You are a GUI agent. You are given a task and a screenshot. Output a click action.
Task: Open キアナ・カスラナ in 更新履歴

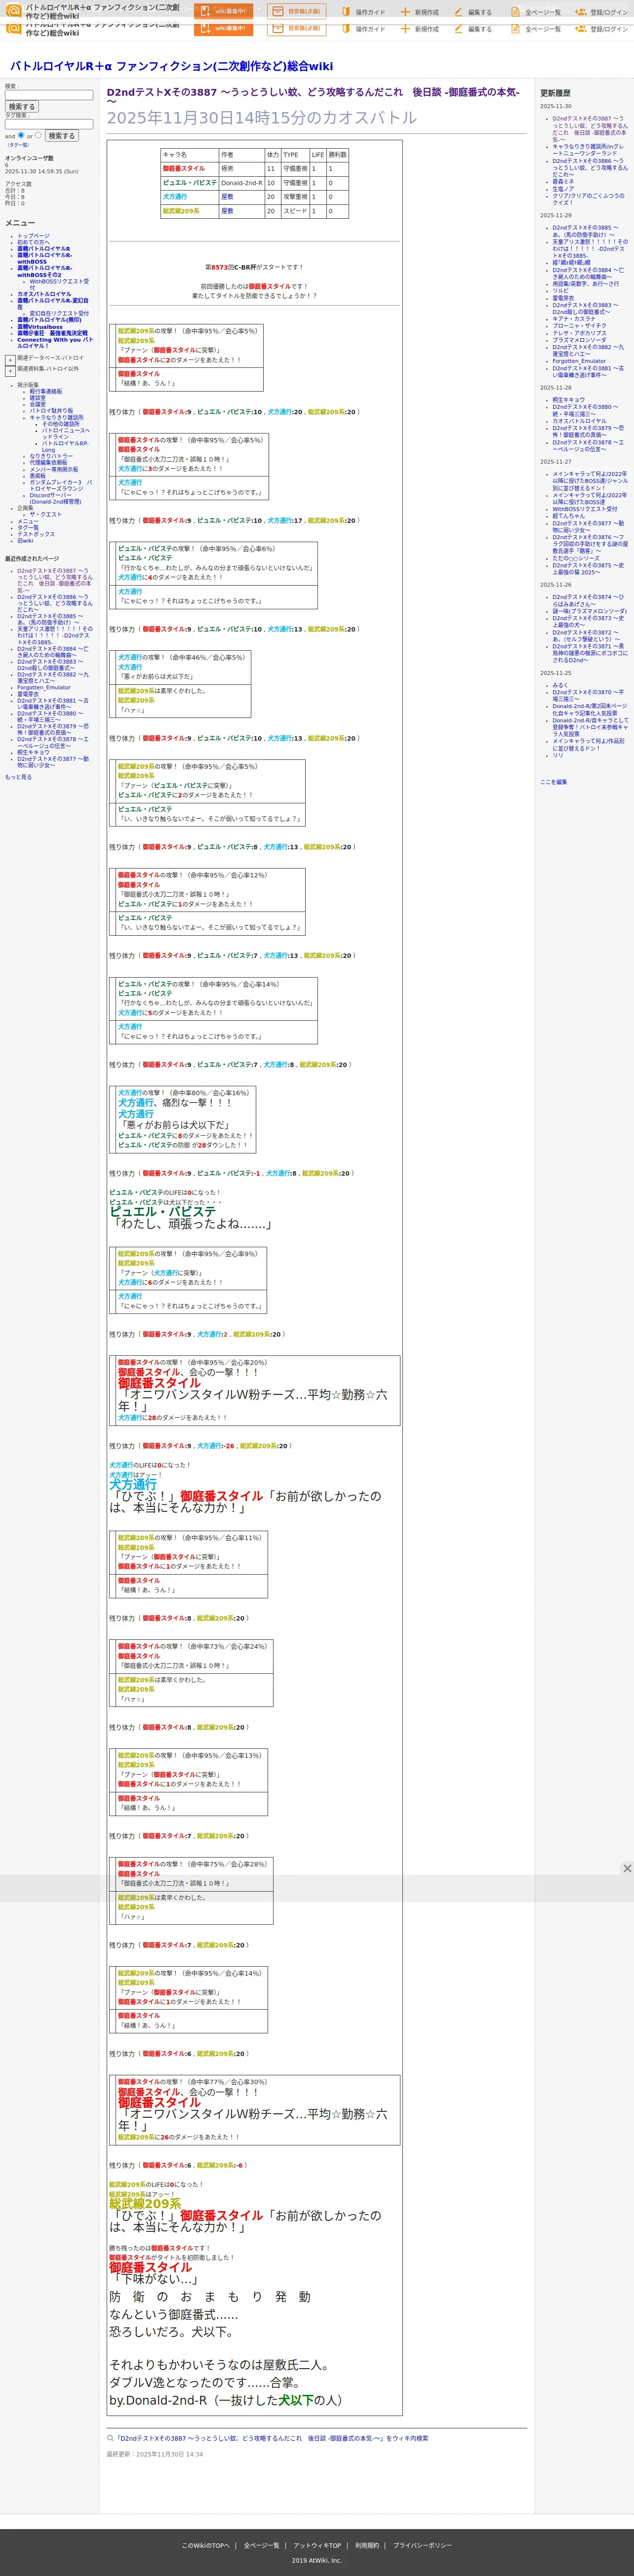(574, 319)
